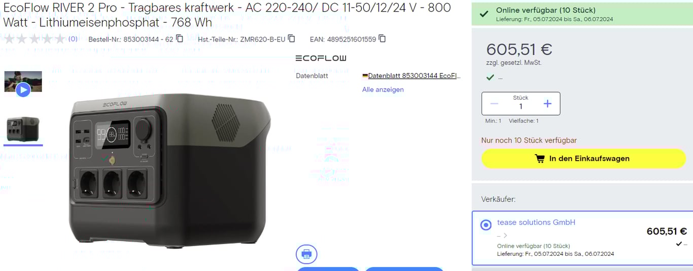Select the tease solutions GmbH seller radio
Viewport: 693px width, 271px height.
(x=486, y=225)
